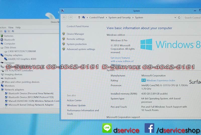Image resolution: width=201 pixels, height=135 pixels.
Task: Open Device Manager link in sidebar
Action: (x=75, y=34)
